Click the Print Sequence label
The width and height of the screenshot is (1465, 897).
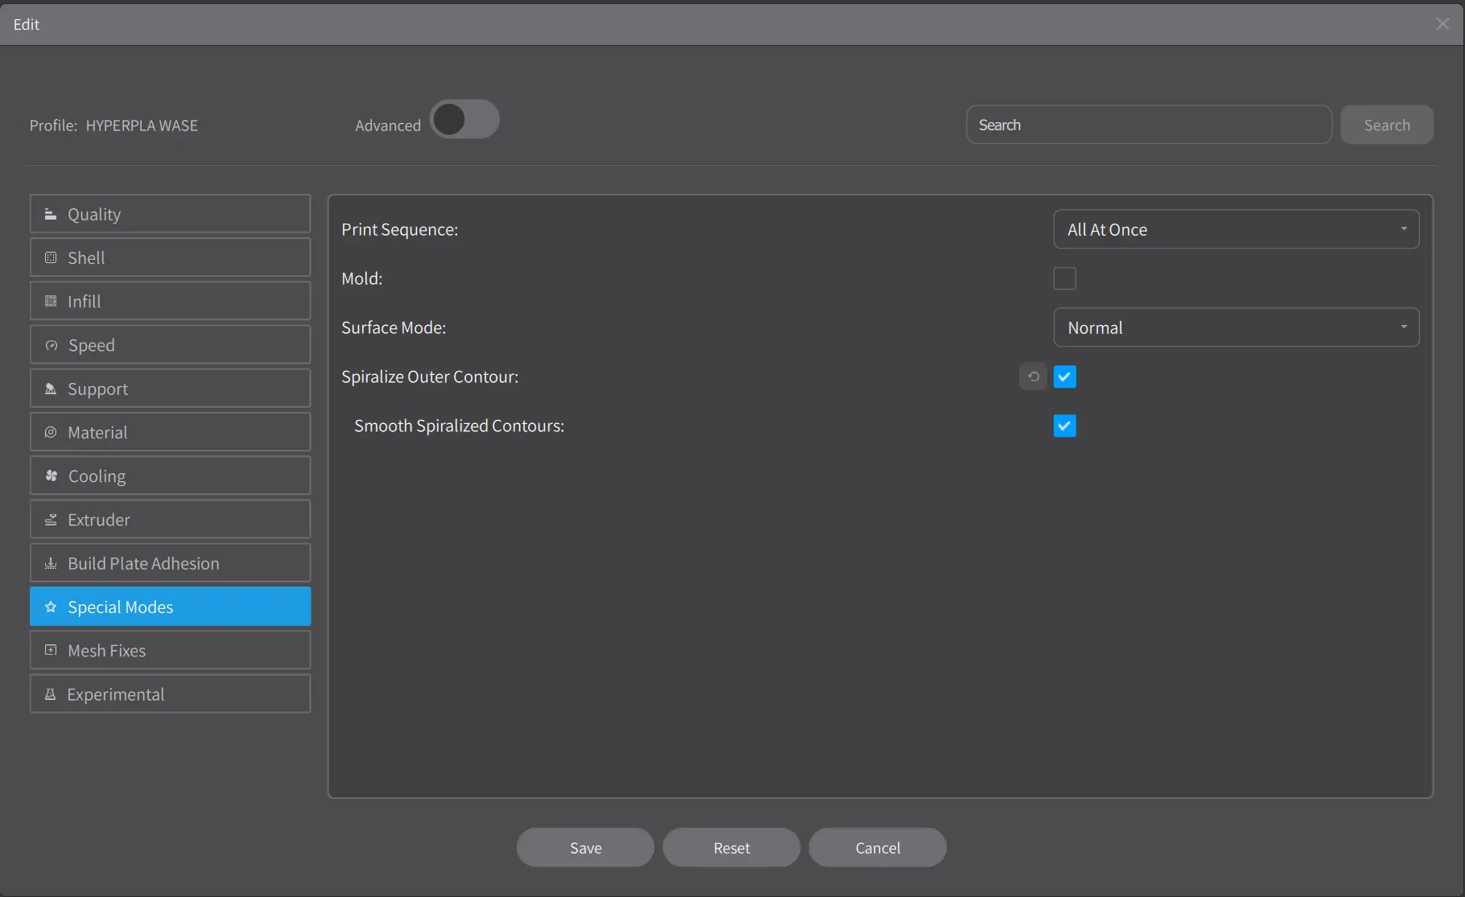399,229
